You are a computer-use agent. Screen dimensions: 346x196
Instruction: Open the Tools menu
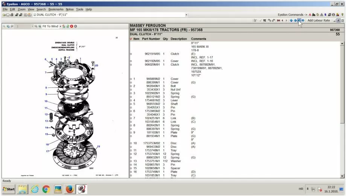[79, 9]
